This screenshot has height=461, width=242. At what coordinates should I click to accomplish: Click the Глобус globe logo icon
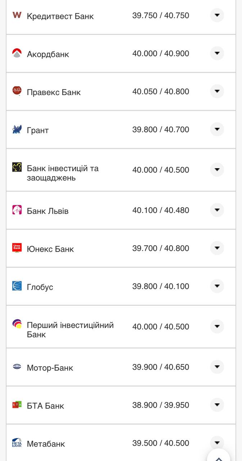17,286
